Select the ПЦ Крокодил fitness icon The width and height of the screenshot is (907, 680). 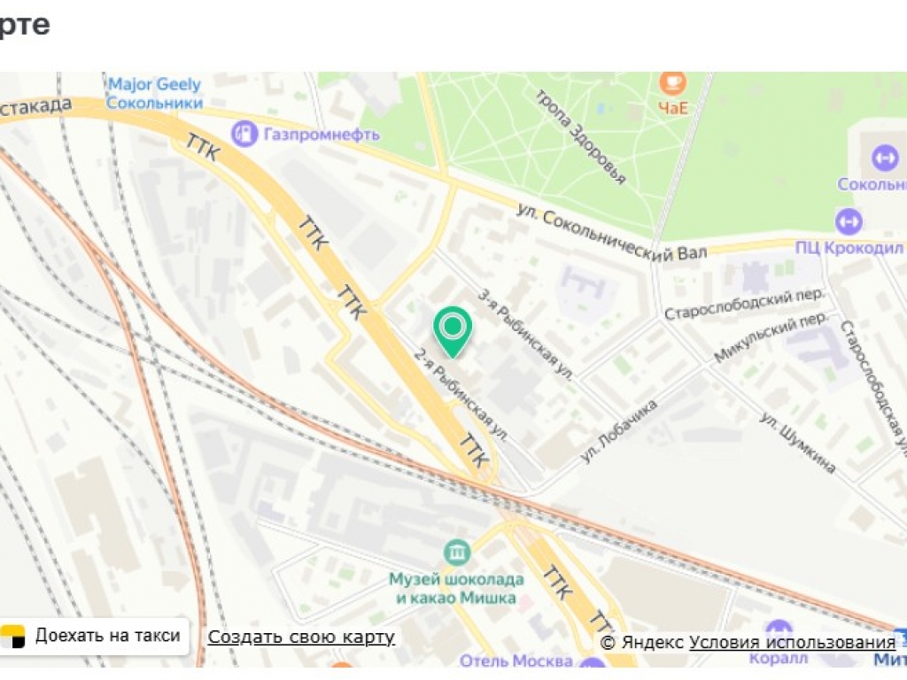tap(849, 221)
